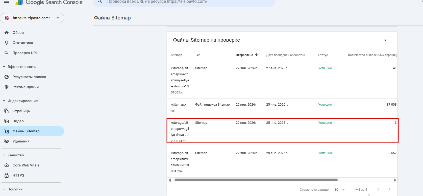
Task: Click the filter icon in Sitemap table
Action: [385, 39]
